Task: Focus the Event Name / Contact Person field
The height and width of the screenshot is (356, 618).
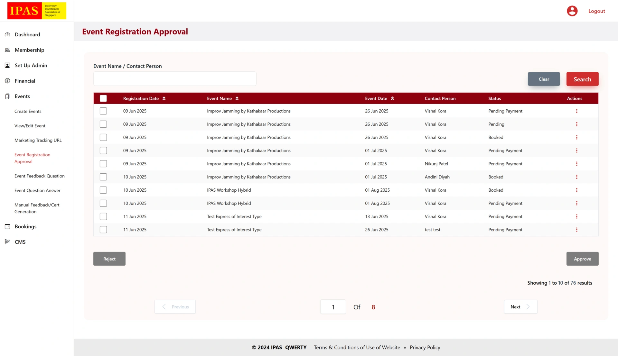Action: click(175, 79)
